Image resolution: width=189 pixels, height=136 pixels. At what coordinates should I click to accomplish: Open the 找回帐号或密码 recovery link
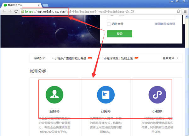pos(165,24)
